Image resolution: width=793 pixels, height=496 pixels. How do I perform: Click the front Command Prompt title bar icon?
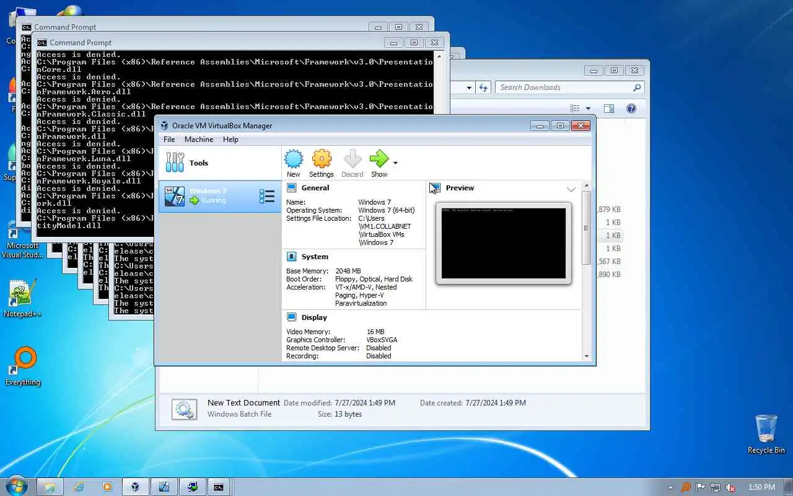click(42, 42)
